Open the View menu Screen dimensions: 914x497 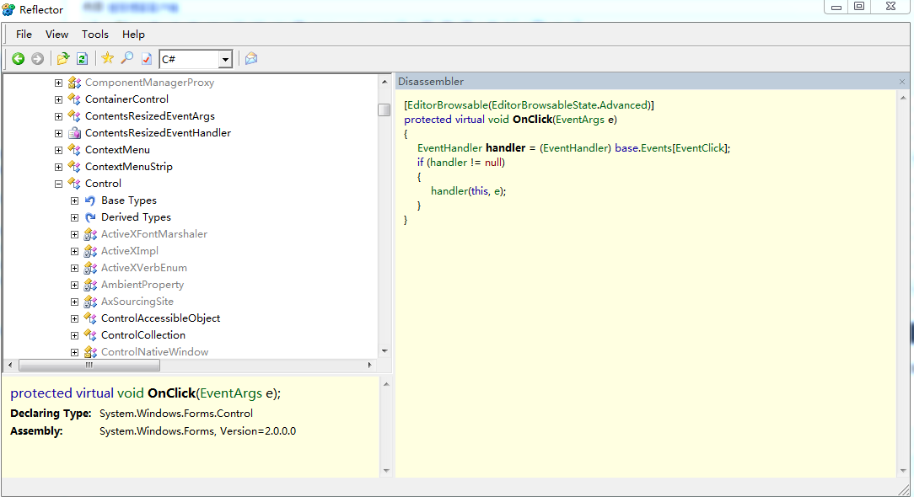click(x=57, y=35)
